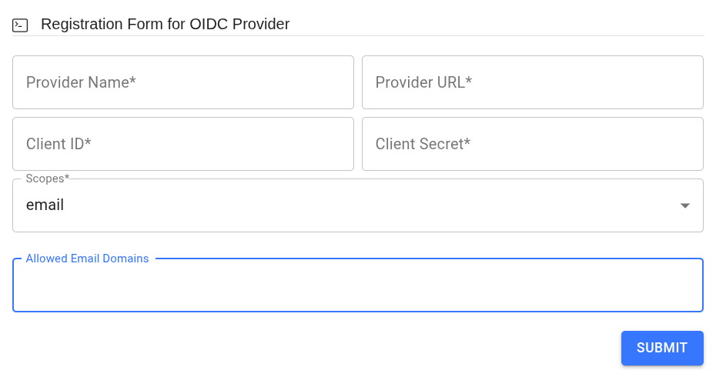This screenshot has width=716, height=377.
Task: Click the Client ID* placeholder label
Action: coord(59,144)
